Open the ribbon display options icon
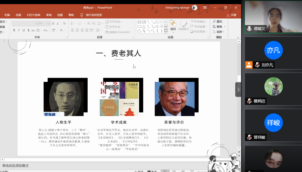Viewport: 302px width, 172px height. [205, 8]
